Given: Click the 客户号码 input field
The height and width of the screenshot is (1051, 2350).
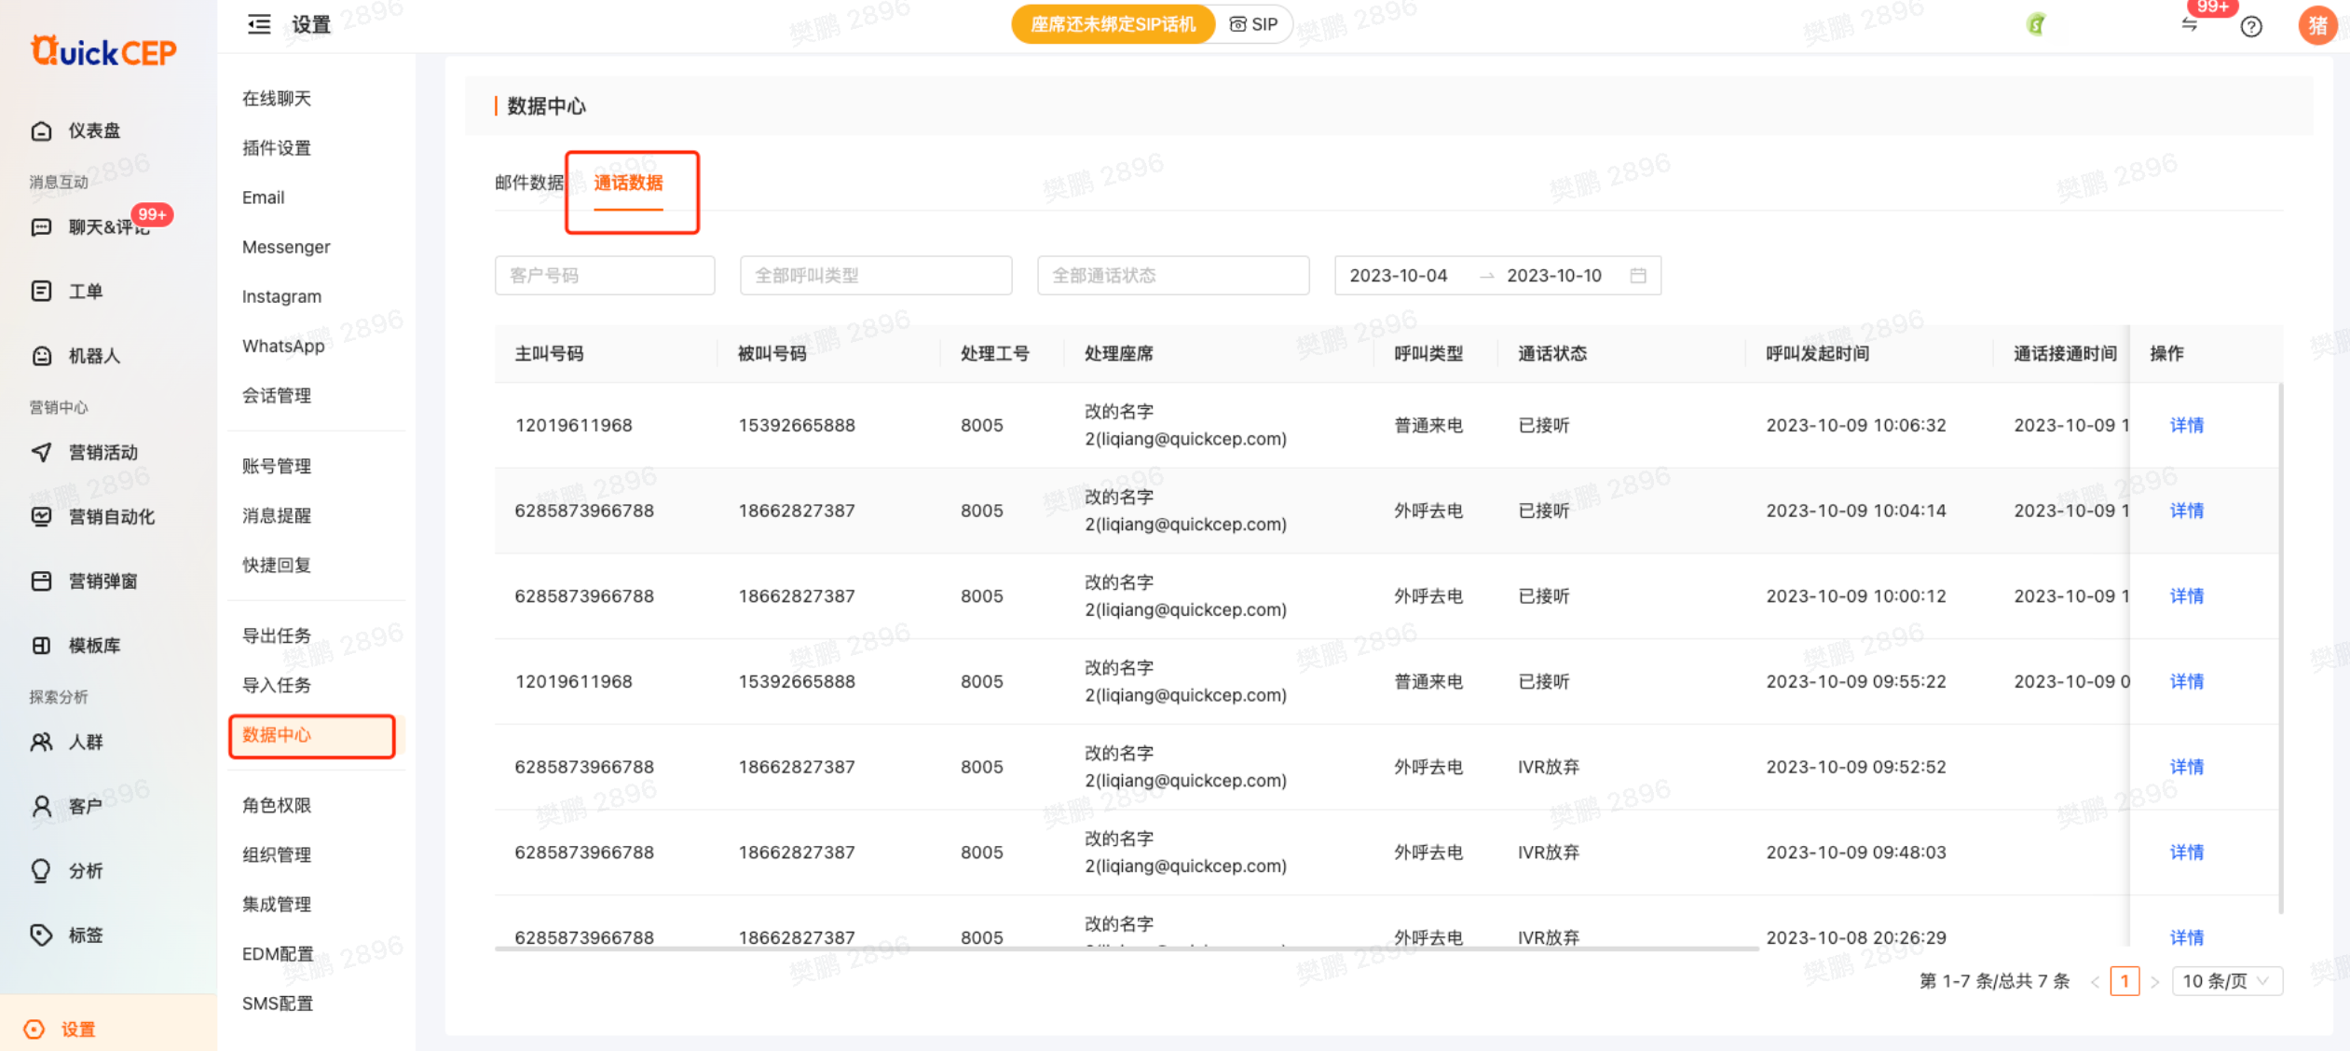Looking at the screenshot, I should 604,276.
